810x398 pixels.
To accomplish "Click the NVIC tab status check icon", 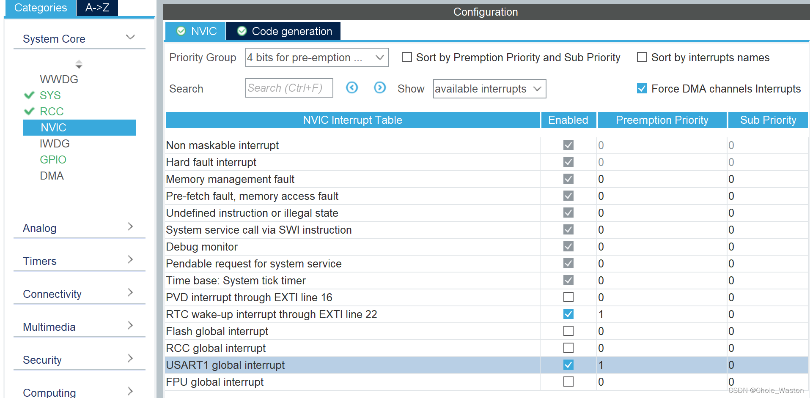I will (181, 31).
